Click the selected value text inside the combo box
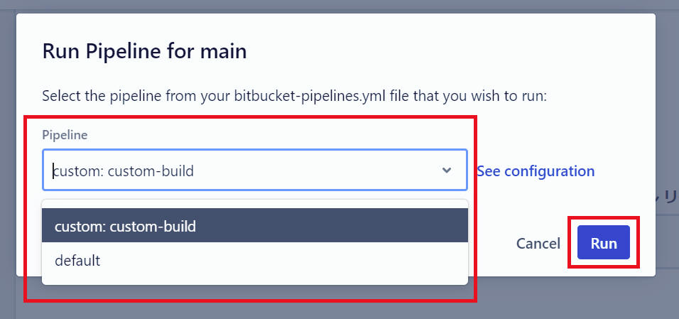Screen dimensions: 679x319 124,171
